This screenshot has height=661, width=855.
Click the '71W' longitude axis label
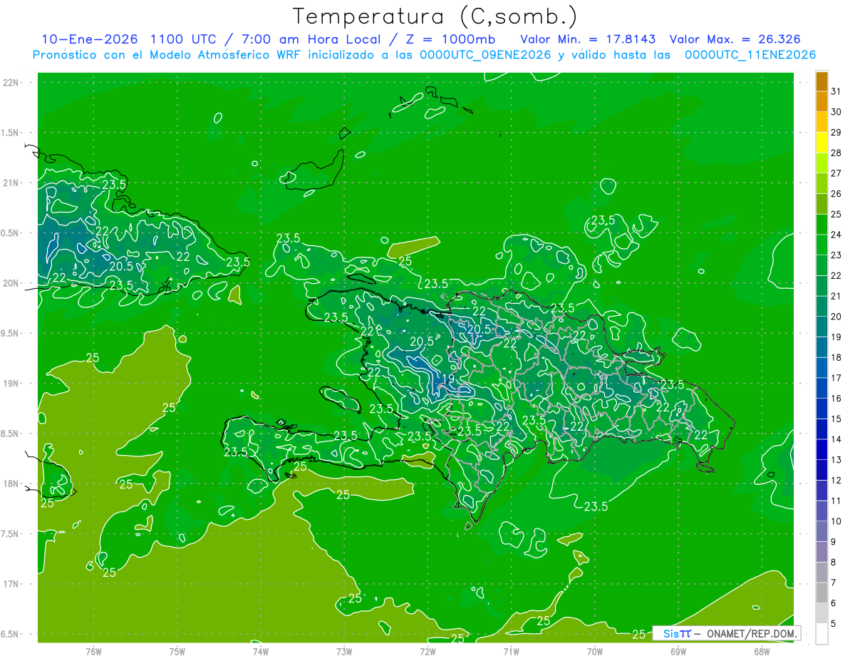click(511, 652)
